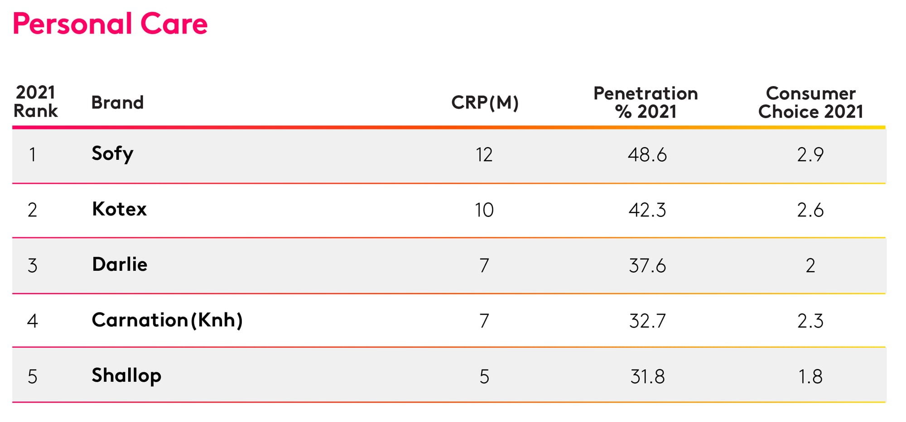The image size is (906, 422).
Task: Click Kotex's CRP value 10
Action: click(484, 211)
